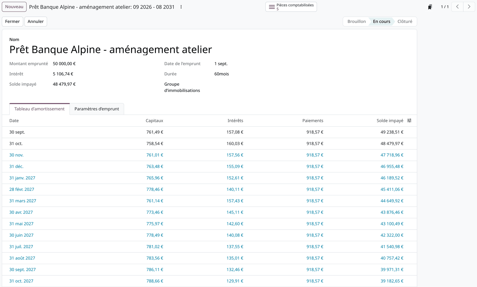Open Pièces comptabilisées smart button
This screenshot has width=477, height=287.
291,7
